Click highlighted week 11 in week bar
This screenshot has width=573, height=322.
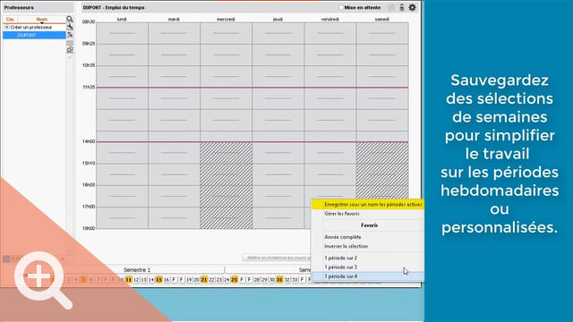[129, 280]
